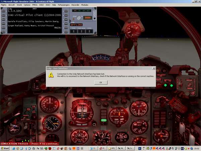
Task: Open the Flights menu
Action: coord(3,5)
